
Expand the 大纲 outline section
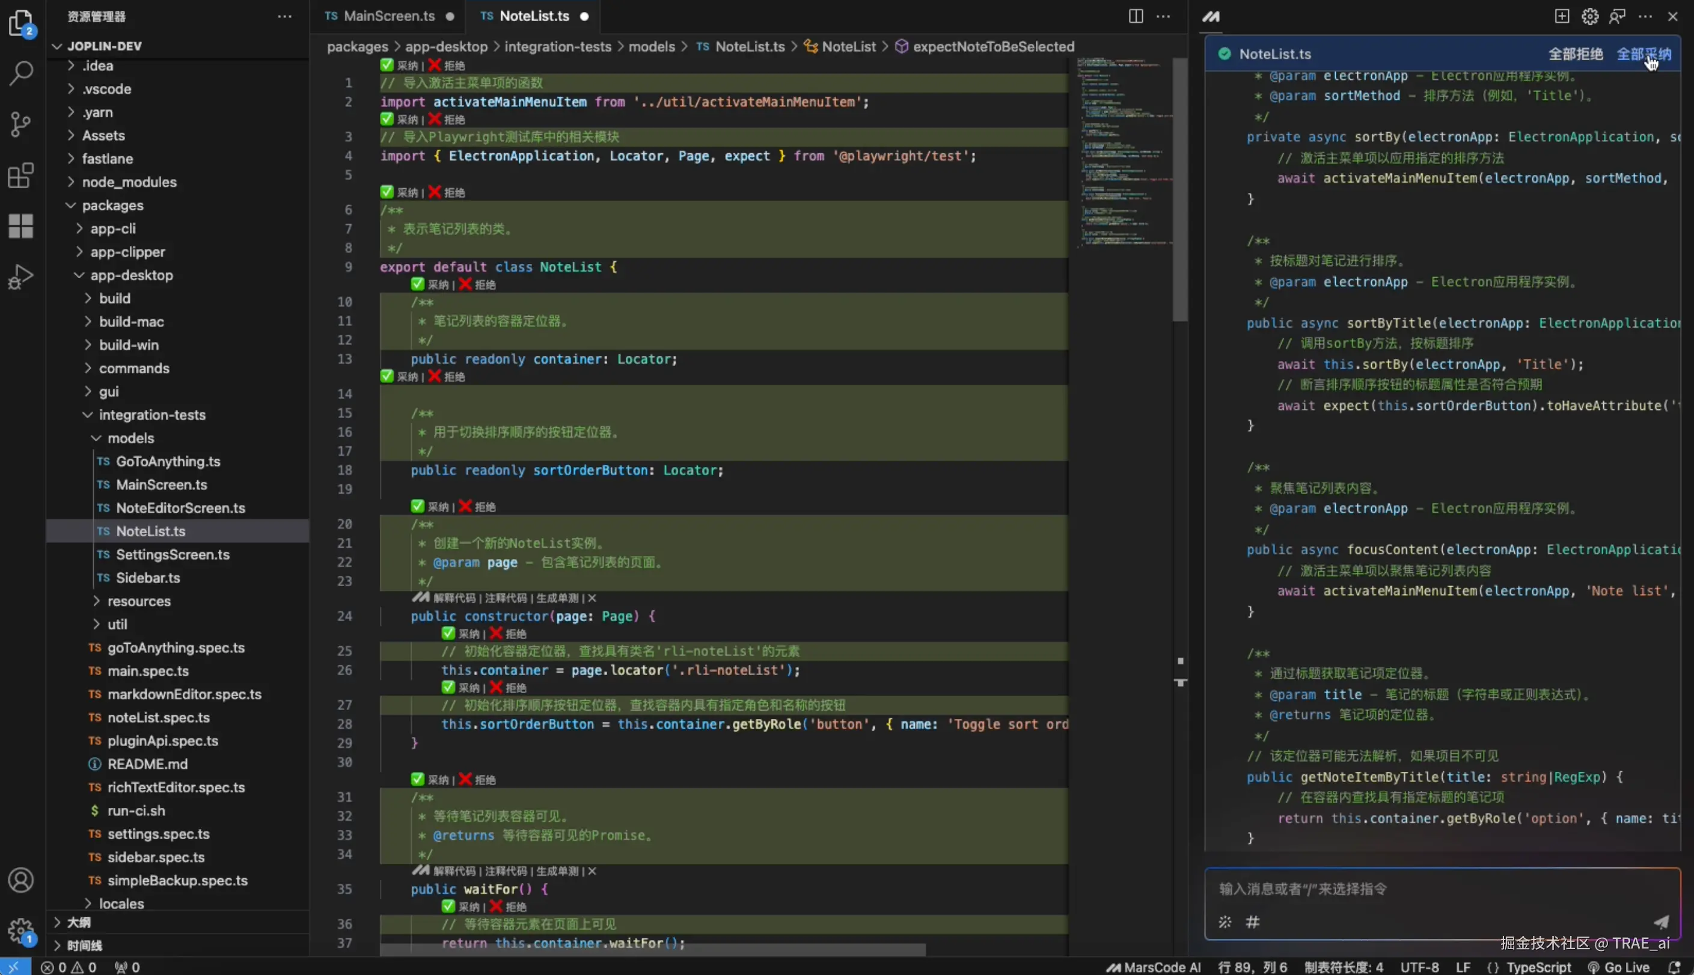tap(78, 922)
